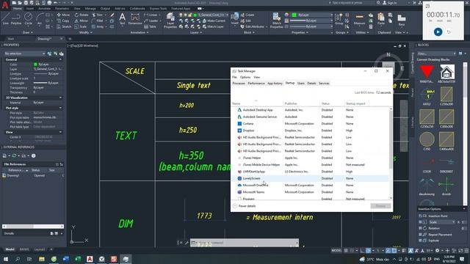Activate the Array command
The image size is (470, 264).
click(x=98, y=26)
